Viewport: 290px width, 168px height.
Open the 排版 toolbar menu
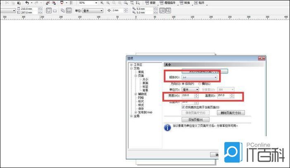tap(150, 3)
